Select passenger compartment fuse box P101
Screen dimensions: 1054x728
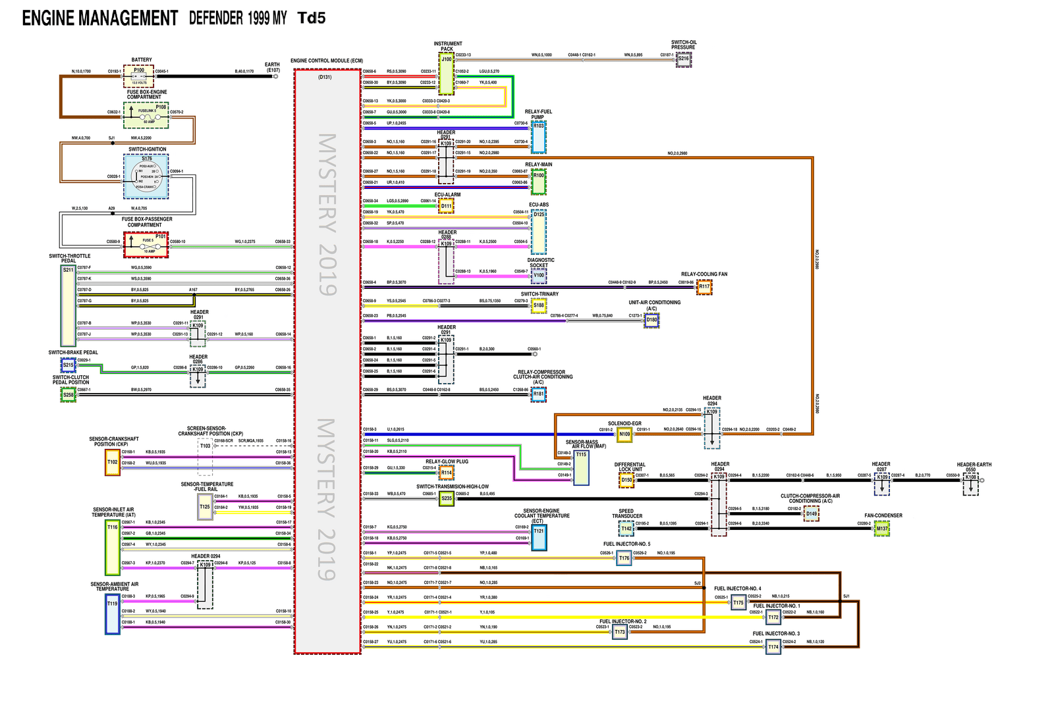(x=146, y=244)
